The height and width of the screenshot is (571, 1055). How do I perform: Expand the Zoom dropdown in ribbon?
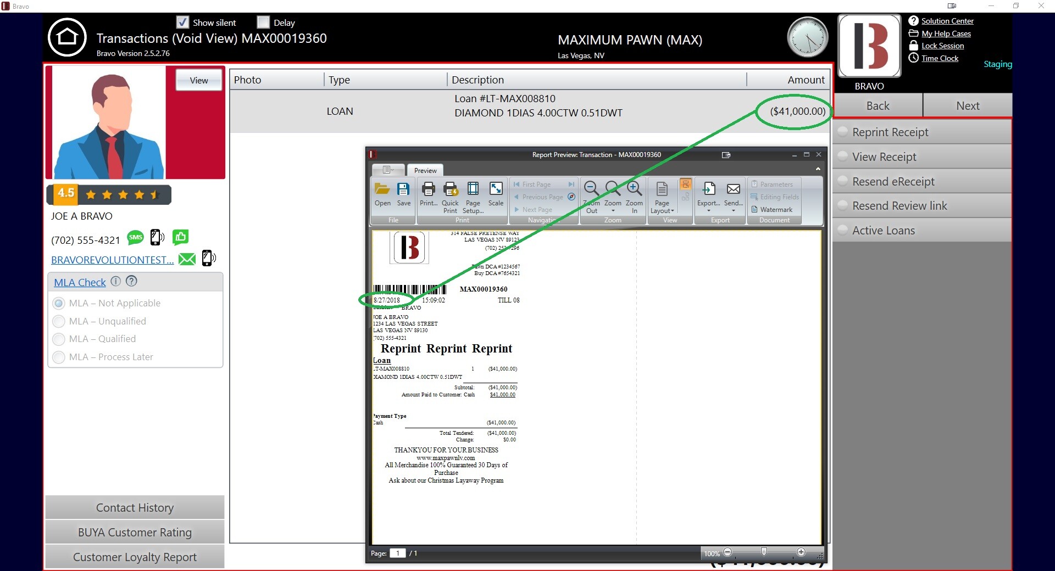coord(613,211)
